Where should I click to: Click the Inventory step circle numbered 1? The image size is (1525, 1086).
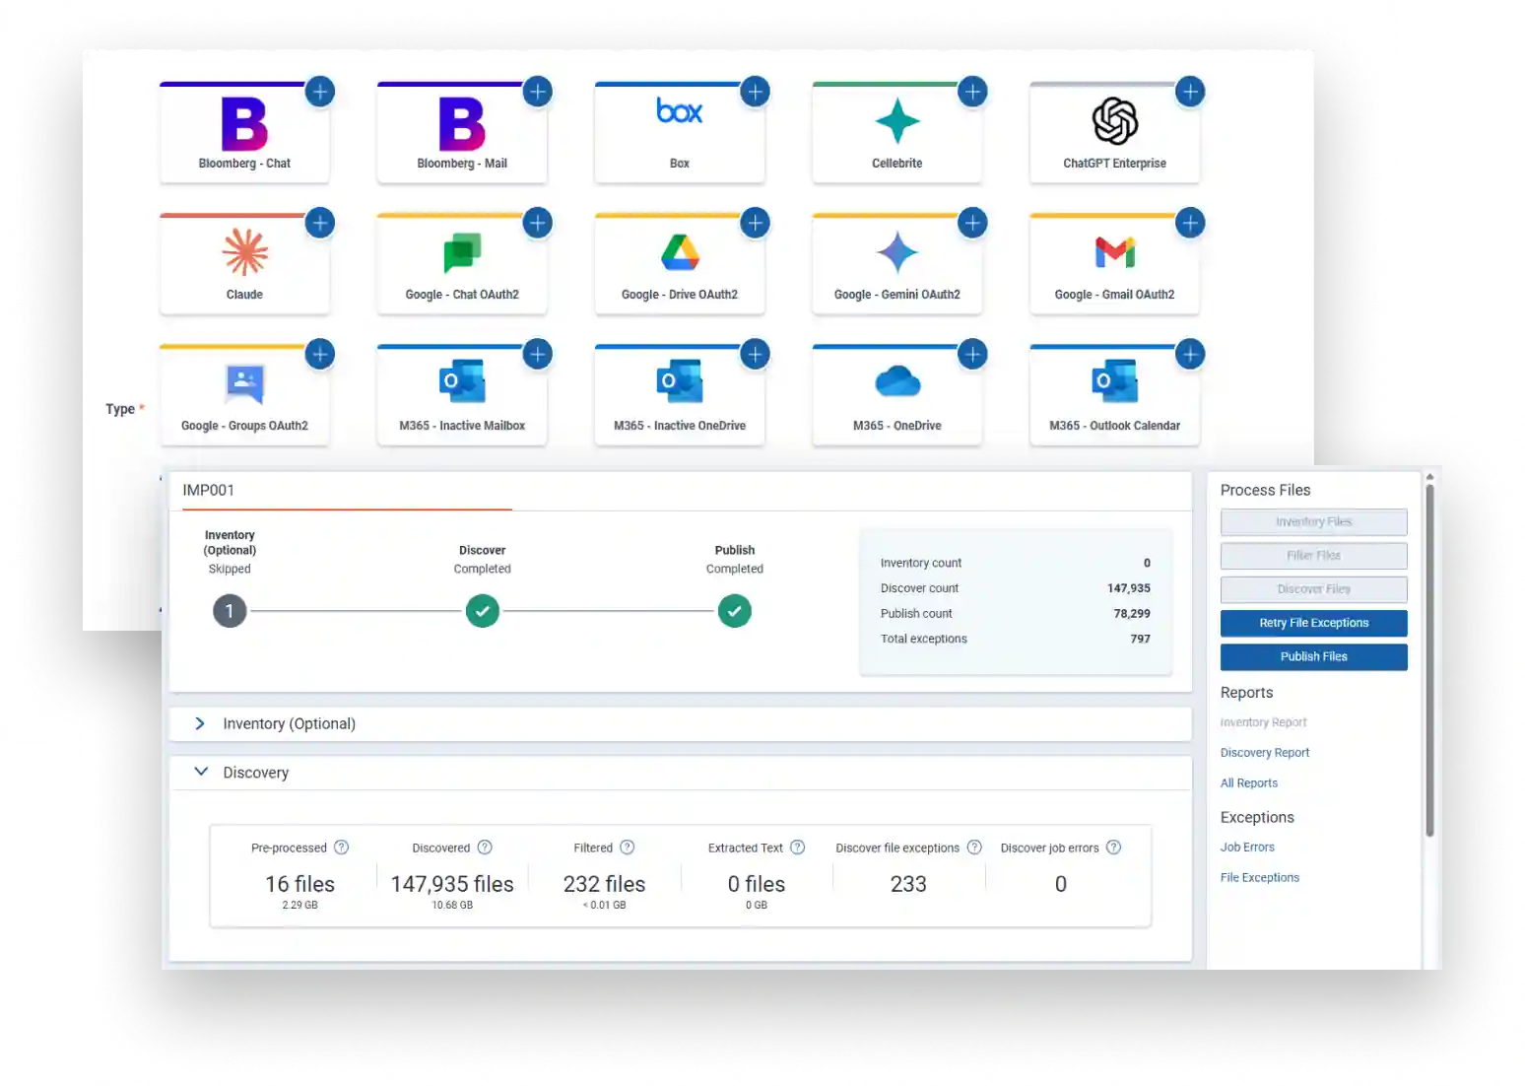pos(230,611)
